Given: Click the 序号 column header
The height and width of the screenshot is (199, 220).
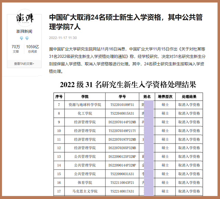Looking at the screenshot, I should (x=59, y=97).
